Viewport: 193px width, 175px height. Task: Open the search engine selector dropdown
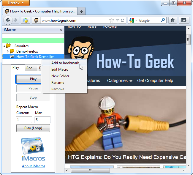point(136,20)
